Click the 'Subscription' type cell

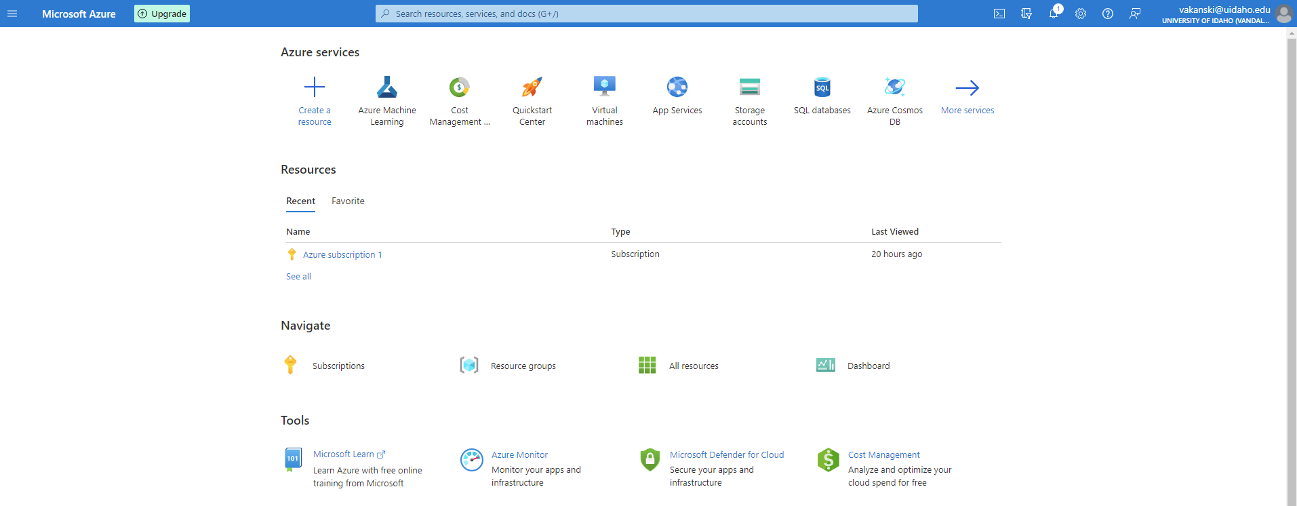(635, 254)
